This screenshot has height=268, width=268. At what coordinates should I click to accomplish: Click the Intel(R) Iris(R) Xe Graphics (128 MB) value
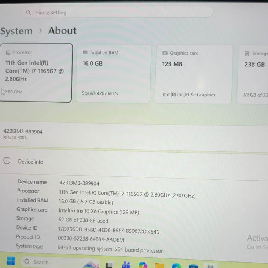click(99, 212)
